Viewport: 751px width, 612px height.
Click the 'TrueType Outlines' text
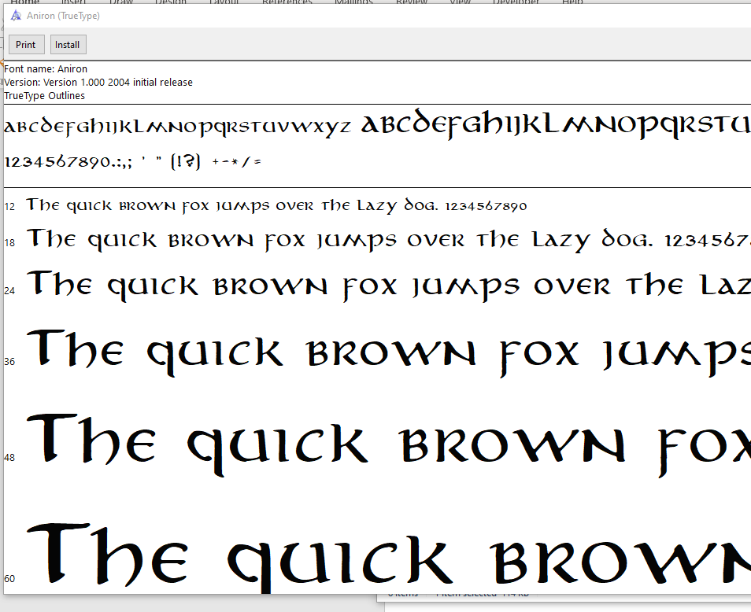click(x=45, y=96)
